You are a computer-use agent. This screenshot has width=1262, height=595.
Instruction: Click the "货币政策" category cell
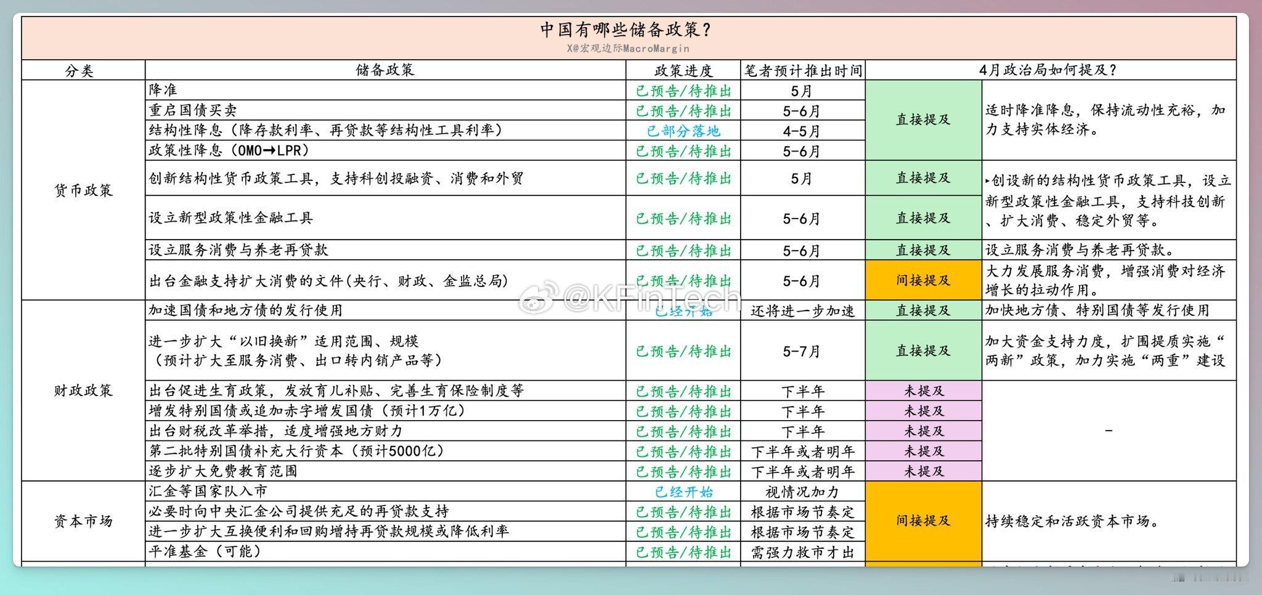[x=83, y=190]
